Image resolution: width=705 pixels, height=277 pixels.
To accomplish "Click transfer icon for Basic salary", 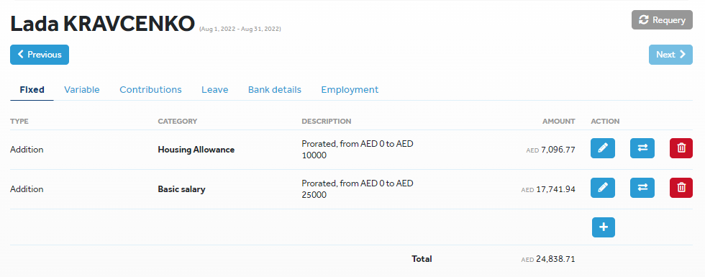I will [642, 188].
